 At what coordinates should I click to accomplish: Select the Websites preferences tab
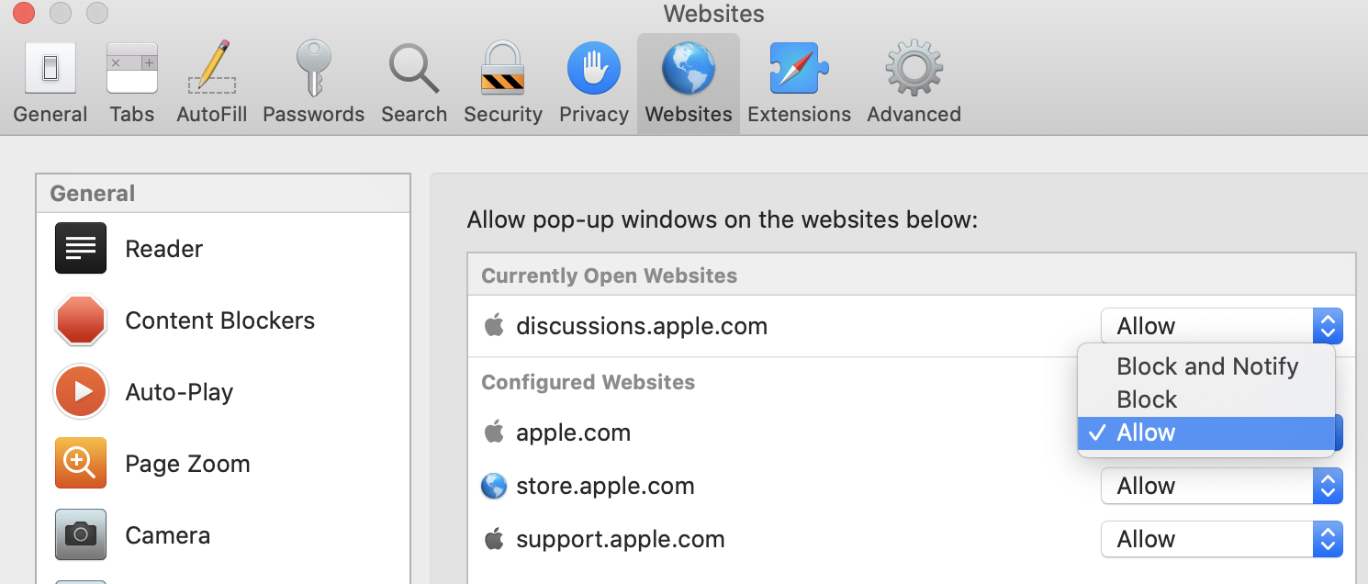pyautogui.click(x=689, y=83)
